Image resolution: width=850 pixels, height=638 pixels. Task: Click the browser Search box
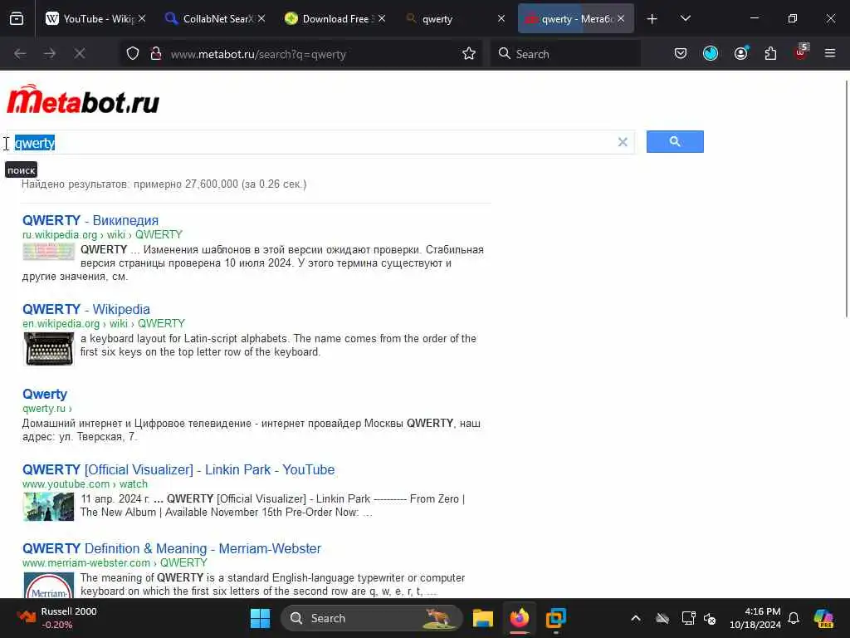(565, 54)
